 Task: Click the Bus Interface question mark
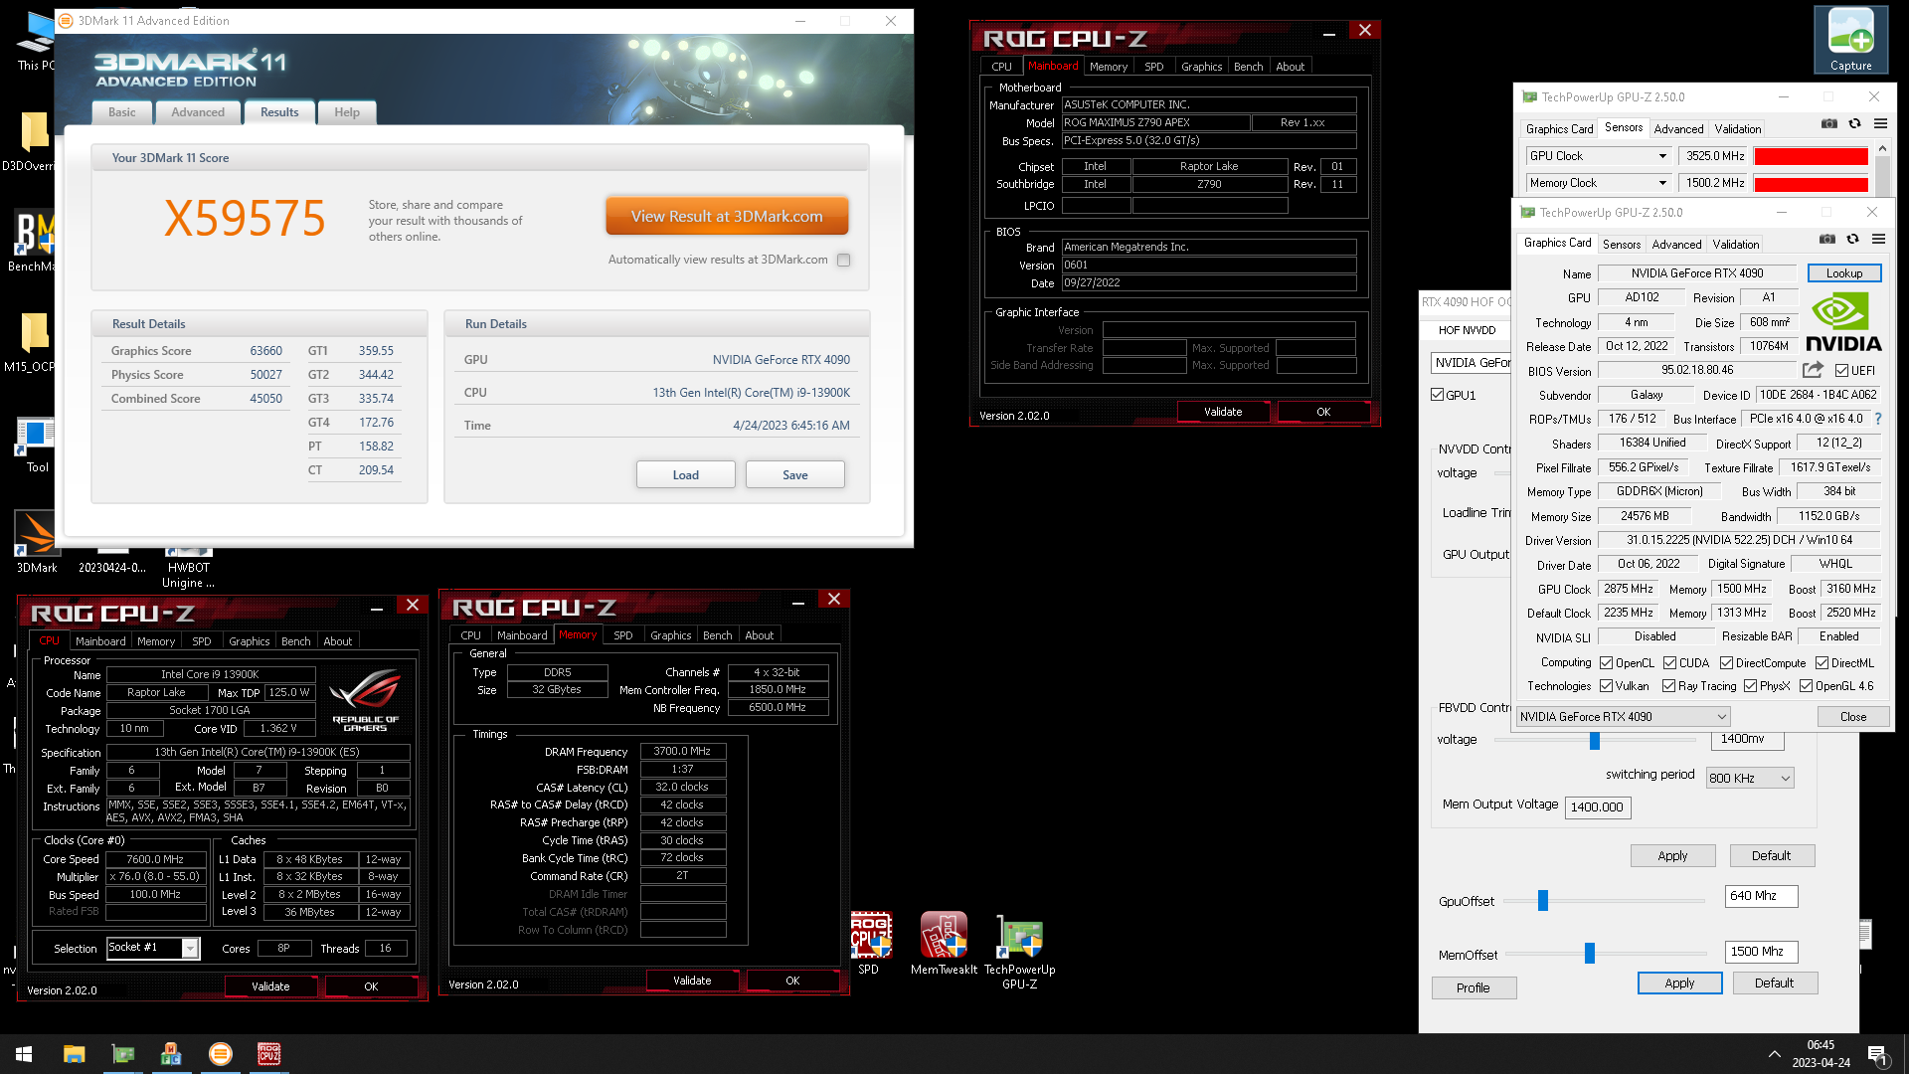(x=1878, y=419)
